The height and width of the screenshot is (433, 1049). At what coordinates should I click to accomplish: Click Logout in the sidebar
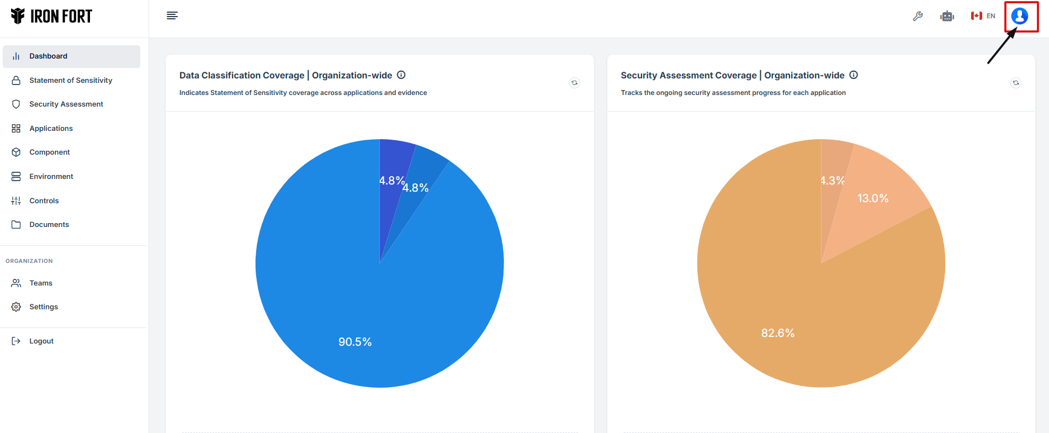(41, 341)
